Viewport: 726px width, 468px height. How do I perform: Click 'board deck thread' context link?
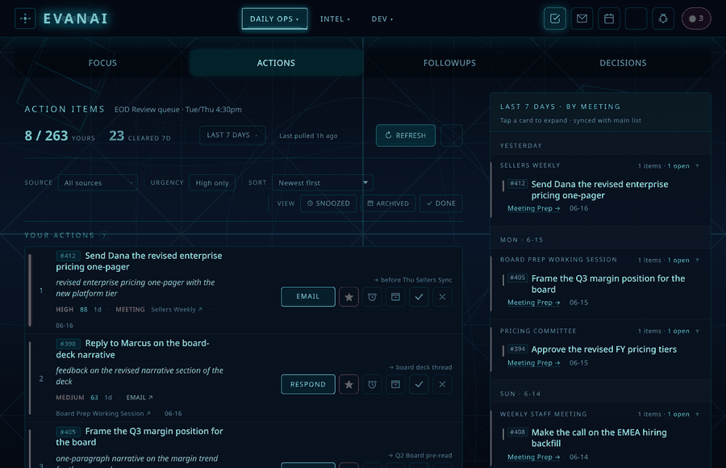(420, 367)
